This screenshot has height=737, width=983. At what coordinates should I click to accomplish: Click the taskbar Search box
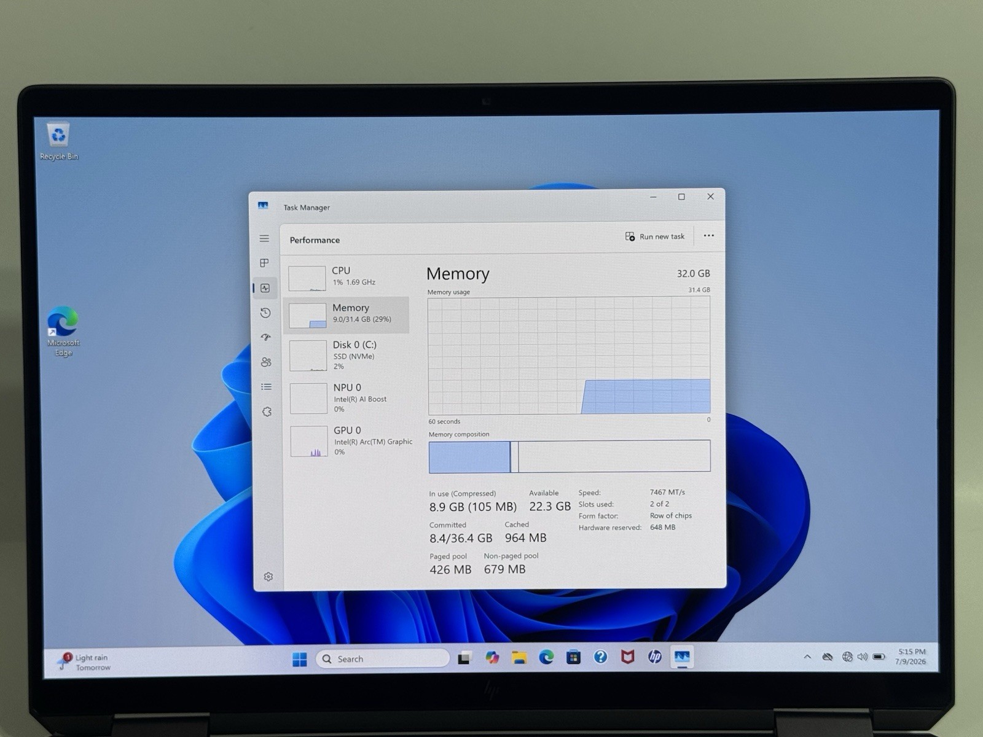(382, 658)
